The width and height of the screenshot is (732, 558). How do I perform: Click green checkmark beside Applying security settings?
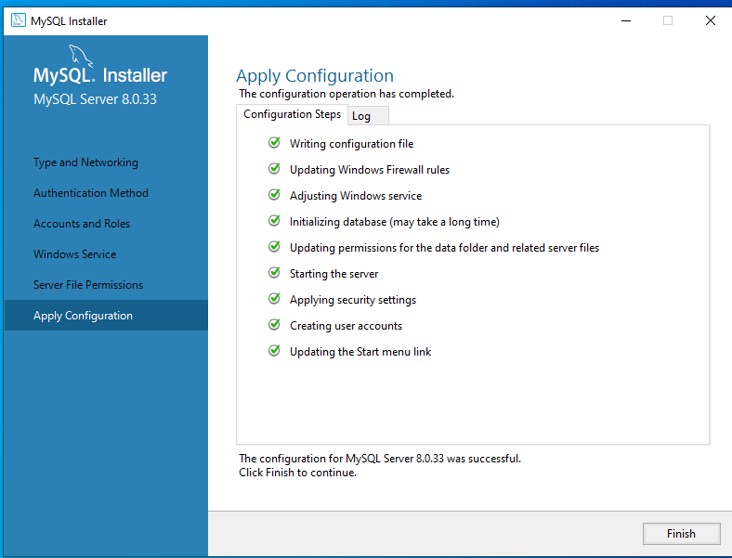pyautogui.click(x=274, y=299)
